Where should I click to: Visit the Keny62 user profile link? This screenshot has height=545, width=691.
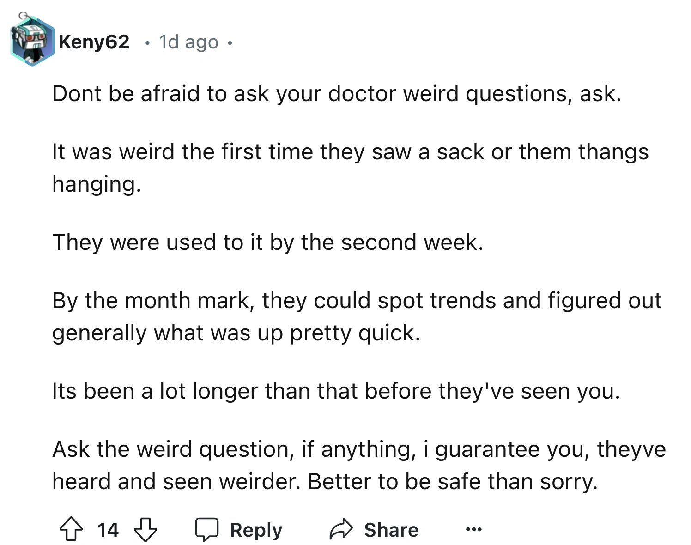[94, 42]
